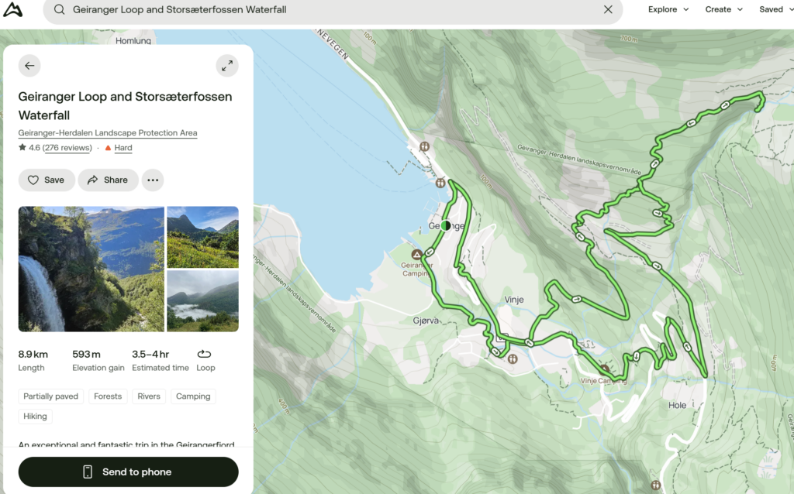This screenshot has width=794, height=494.
Task: Select the Partially paved tag
Action: 50,396
